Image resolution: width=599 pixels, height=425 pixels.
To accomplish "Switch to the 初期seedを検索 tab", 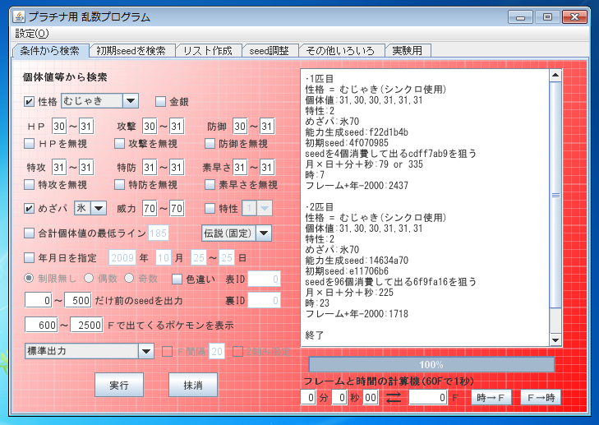I will pyautogui.click(x=131, y=50).
